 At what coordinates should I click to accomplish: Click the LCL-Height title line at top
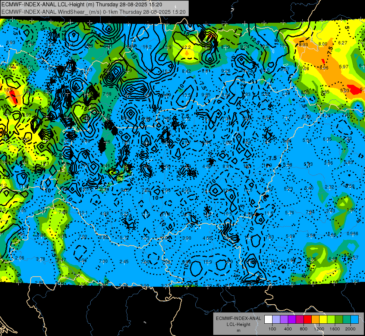click(x=82, y=4)
